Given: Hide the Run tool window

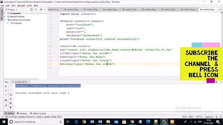Looking at the screenshot, I should click(221, 82).
